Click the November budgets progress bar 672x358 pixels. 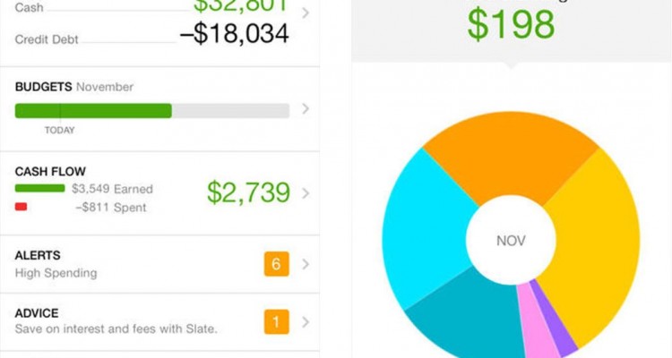pos(151,111)
